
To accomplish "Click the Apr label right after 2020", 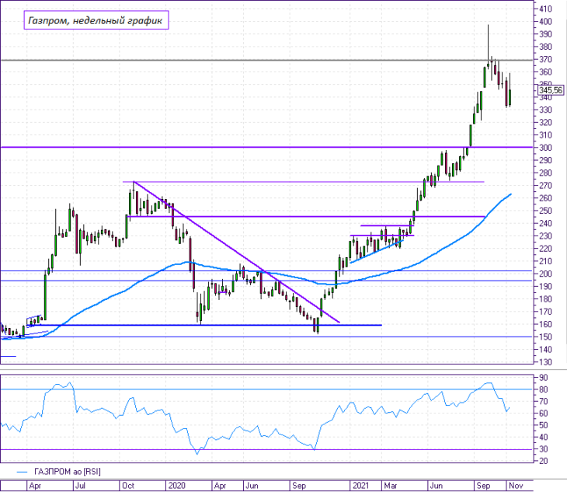I will (221, 486).
